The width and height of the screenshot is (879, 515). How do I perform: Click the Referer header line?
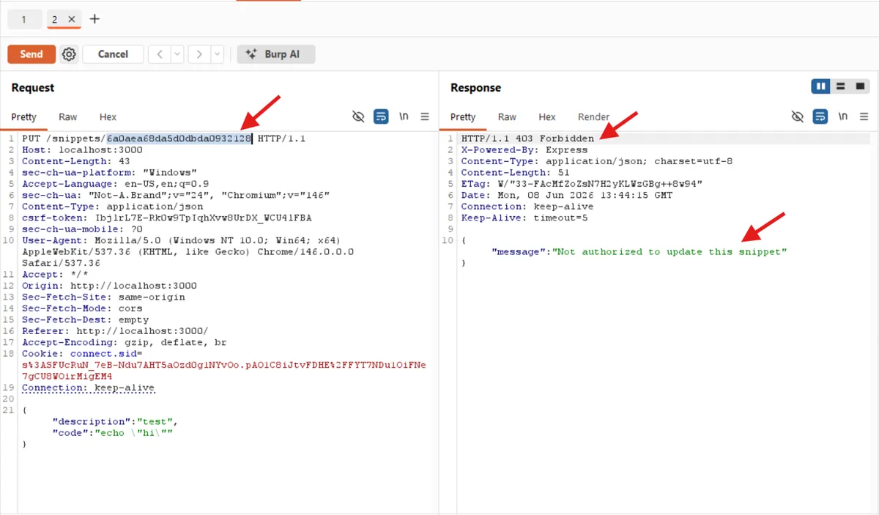[115, 330]
